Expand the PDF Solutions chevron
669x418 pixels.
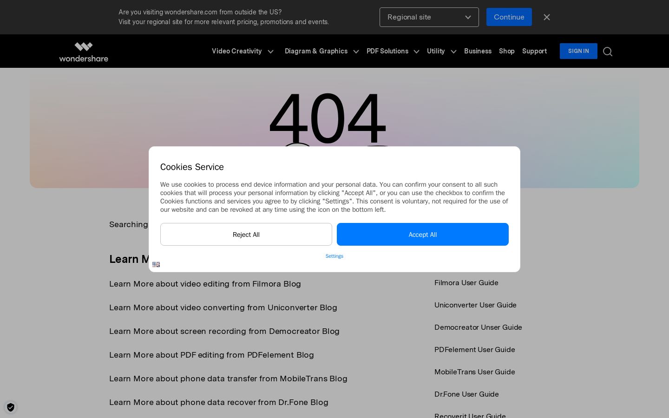coord(417,52)
